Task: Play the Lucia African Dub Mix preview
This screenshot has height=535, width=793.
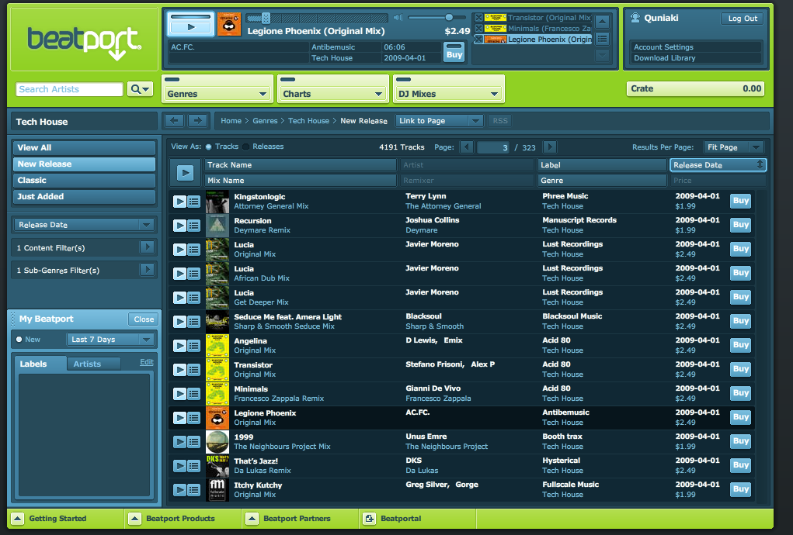Action: [x=179, y=274]
